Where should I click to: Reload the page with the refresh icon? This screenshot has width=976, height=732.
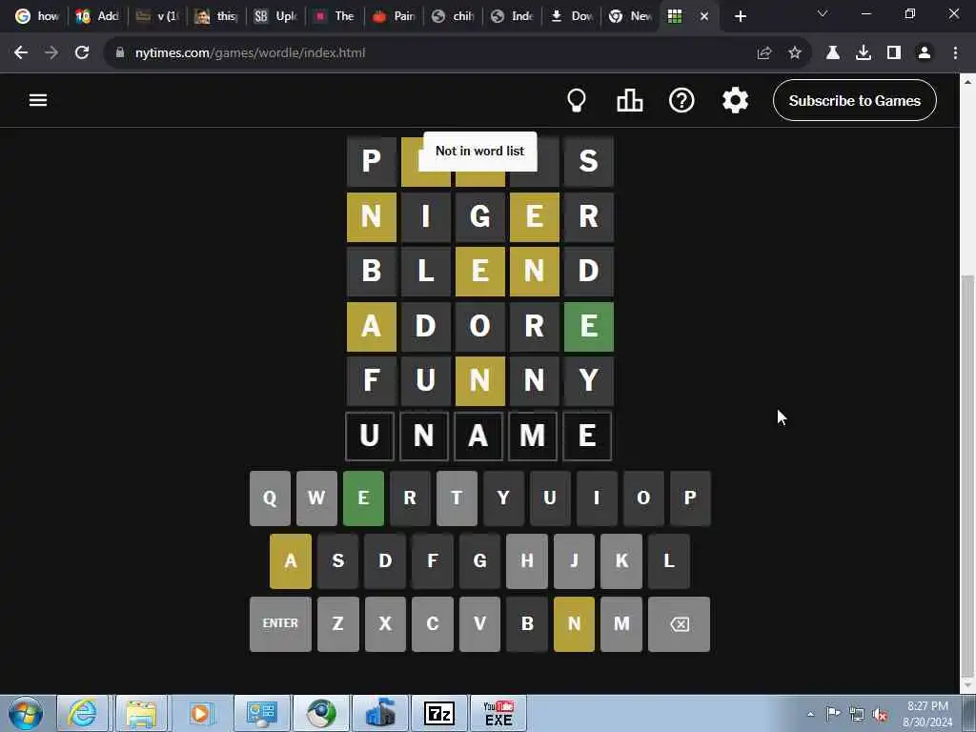coord(82,53)
